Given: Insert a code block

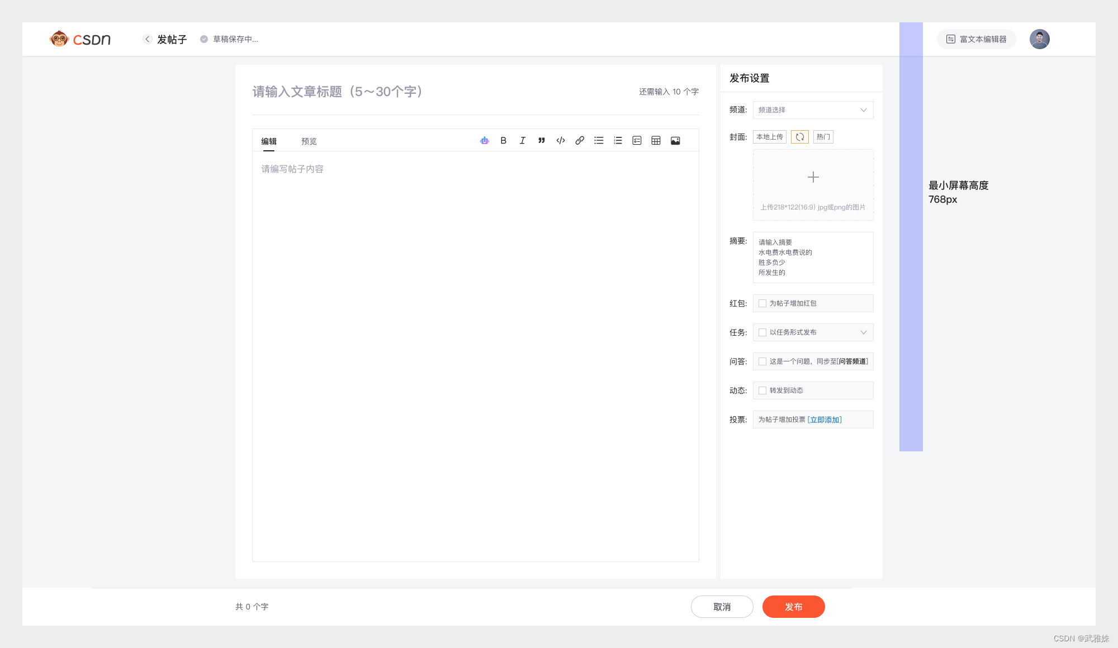Looking at the screenshot, I should (x=561, y=141).
